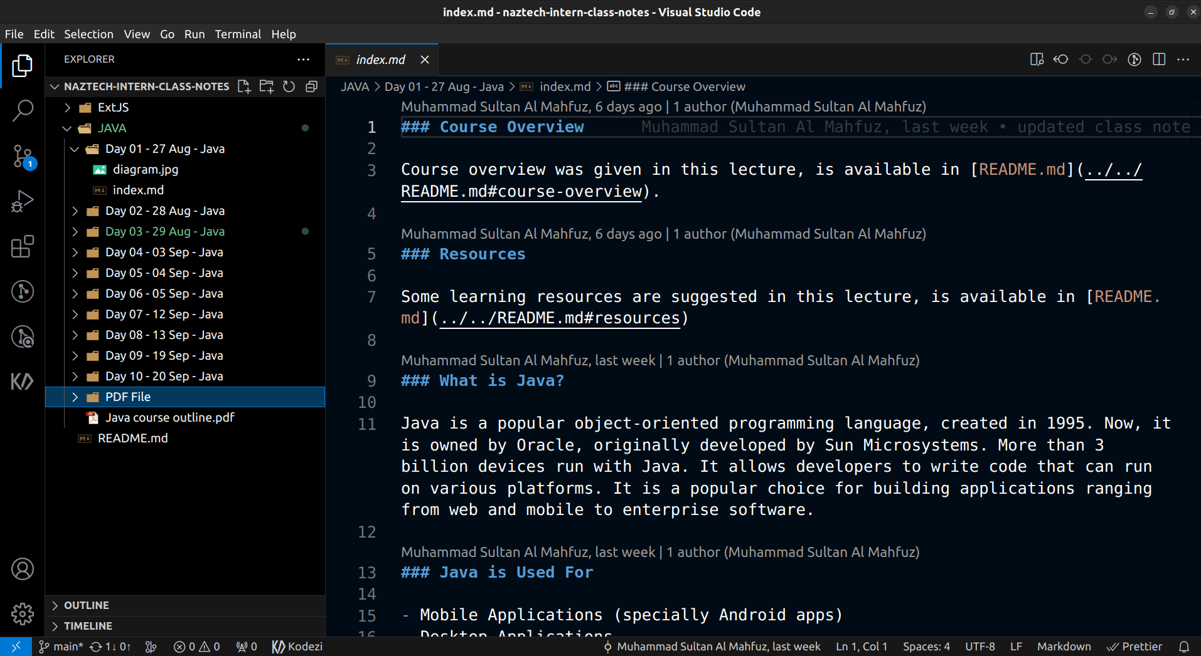Split the editor right
1201x656 pixels.
tap(1159, 60)
